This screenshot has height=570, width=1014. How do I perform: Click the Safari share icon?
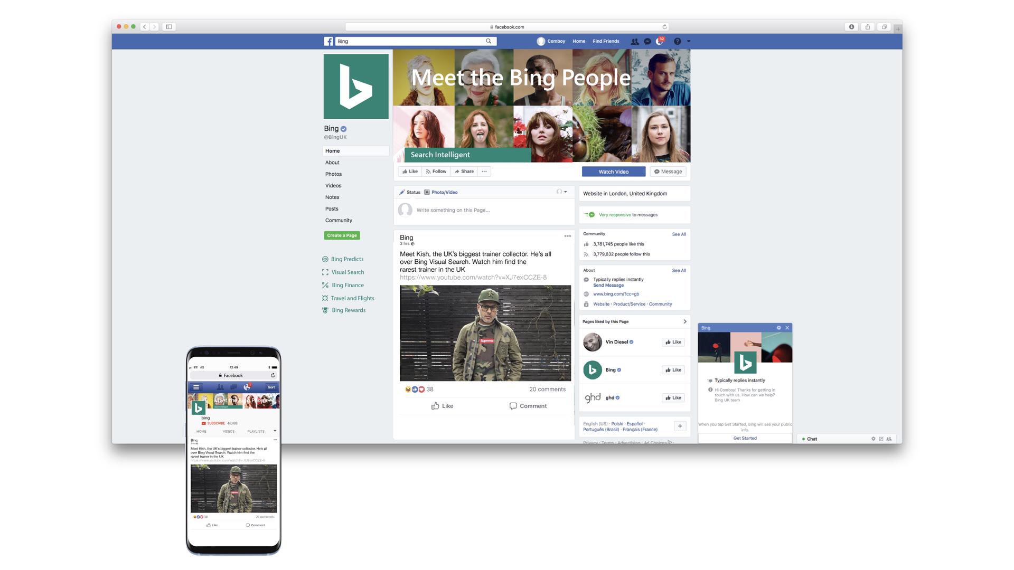coord(868,27)
